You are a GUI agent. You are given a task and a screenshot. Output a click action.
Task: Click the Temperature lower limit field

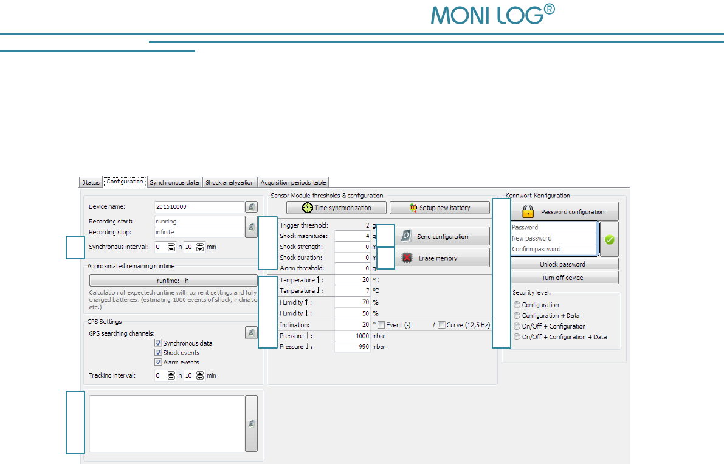(x=353, y=290)
